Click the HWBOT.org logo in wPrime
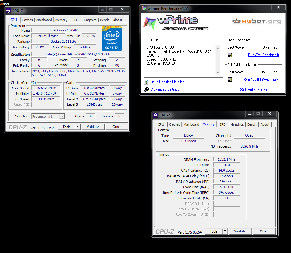The height and width of the screenshot is (253, 291). click(257, 21)
